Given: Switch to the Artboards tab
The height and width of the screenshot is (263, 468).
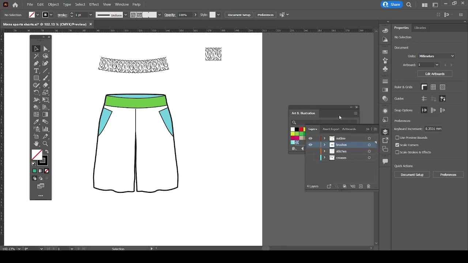Looking at the screenshot, I should pos(349,129).
